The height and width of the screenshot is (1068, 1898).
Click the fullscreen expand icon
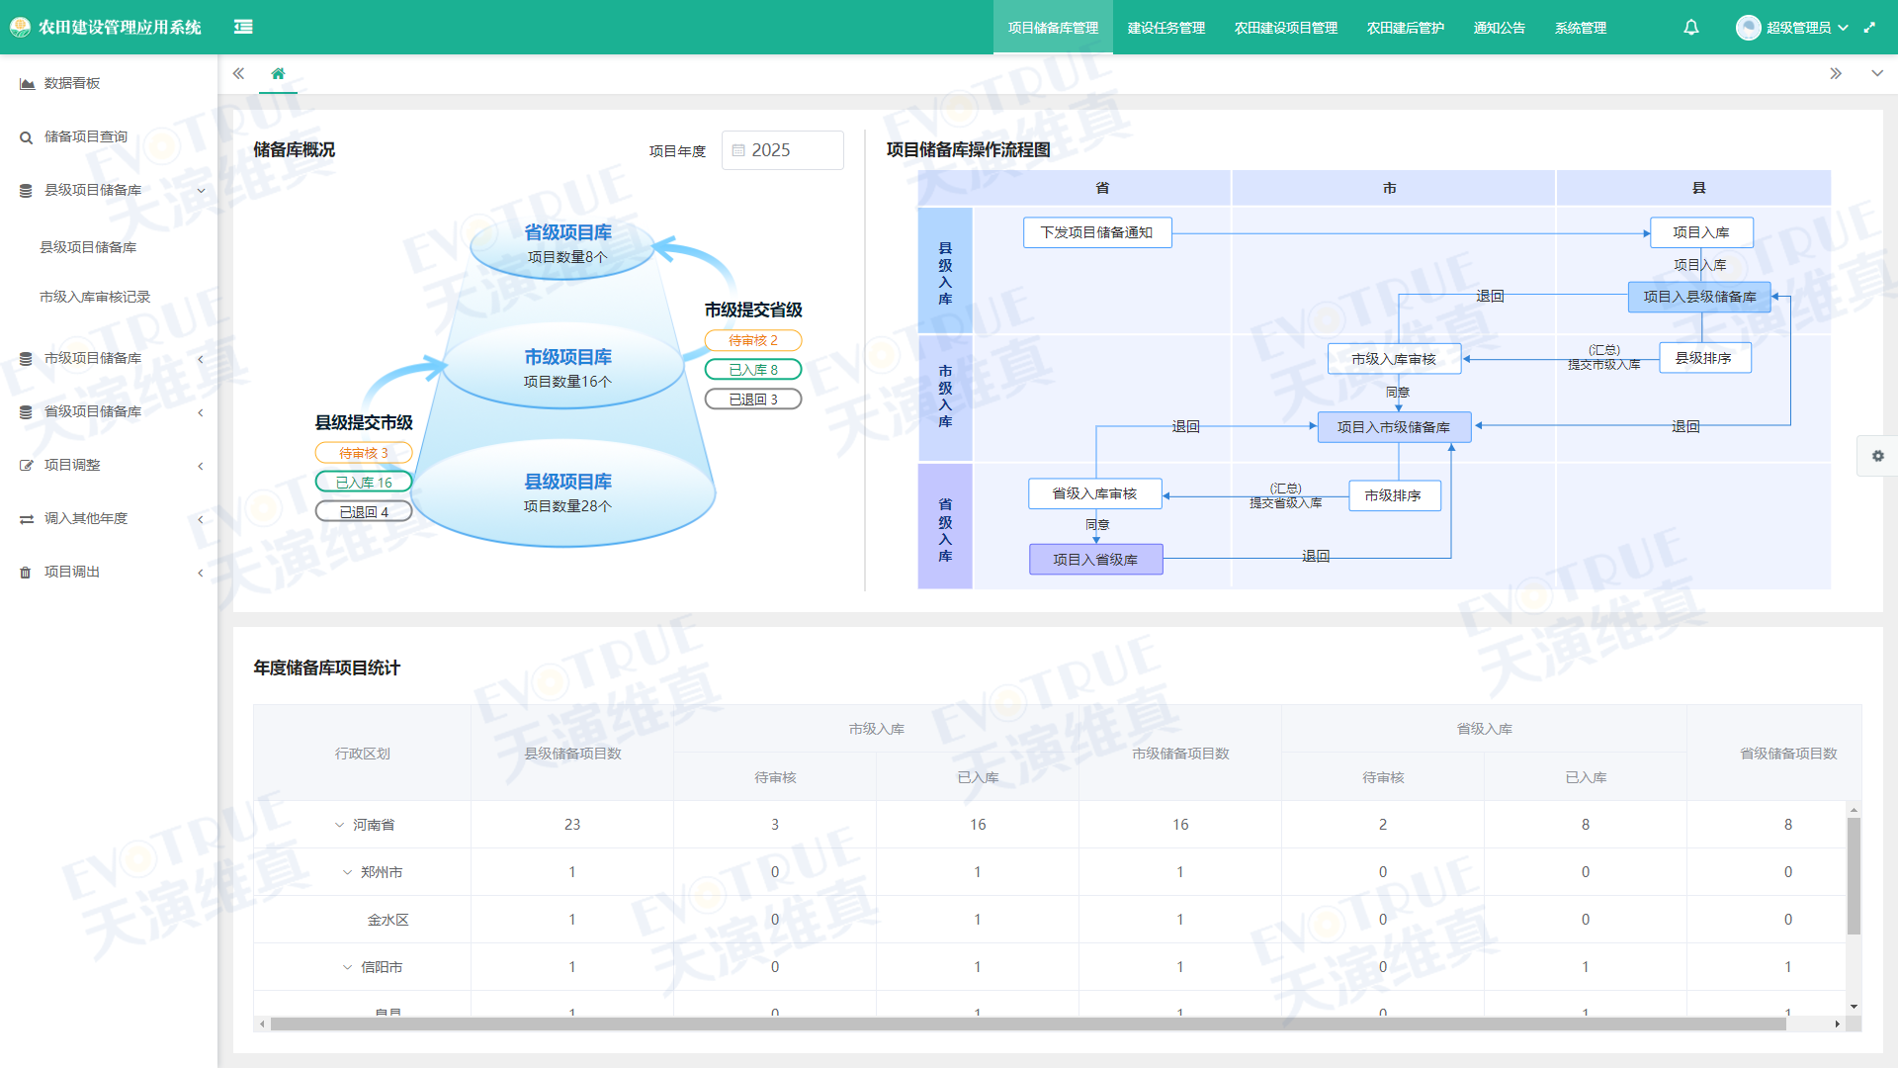[x=1869, y=28]
